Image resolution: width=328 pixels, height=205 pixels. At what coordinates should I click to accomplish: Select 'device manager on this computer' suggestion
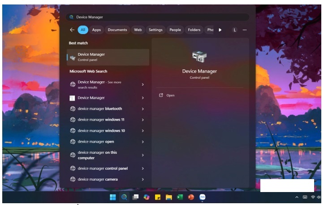[108, 155]
